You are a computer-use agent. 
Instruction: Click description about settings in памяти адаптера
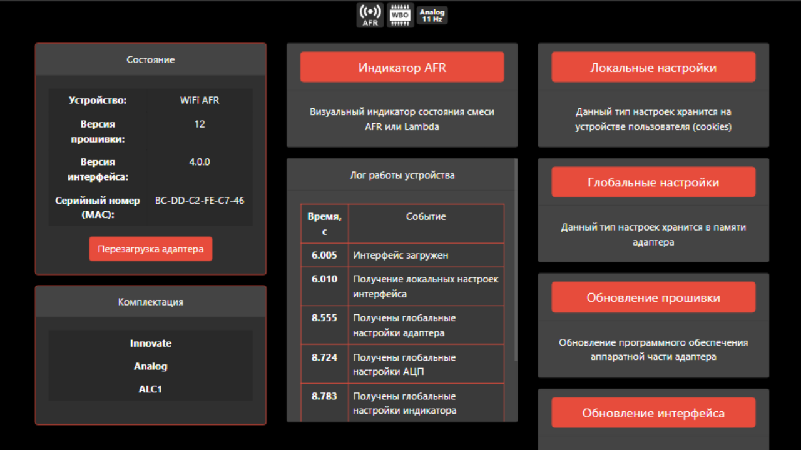pos(653,234)
